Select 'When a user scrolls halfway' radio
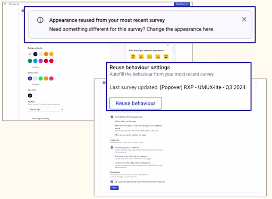This screenshot has height=199, width=272. click(112, 135)
